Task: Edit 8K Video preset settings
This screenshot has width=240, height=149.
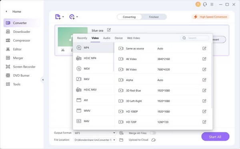Action: coord(204,69)
